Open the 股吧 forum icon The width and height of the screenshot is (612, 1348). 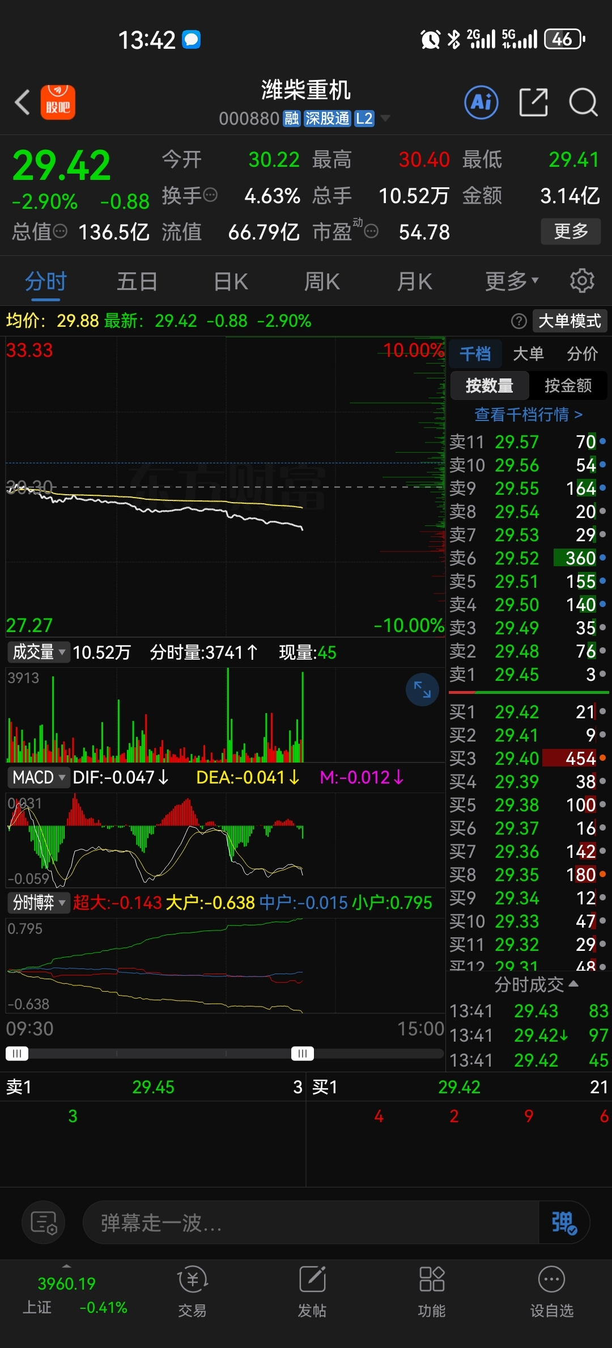pos(58,103)
